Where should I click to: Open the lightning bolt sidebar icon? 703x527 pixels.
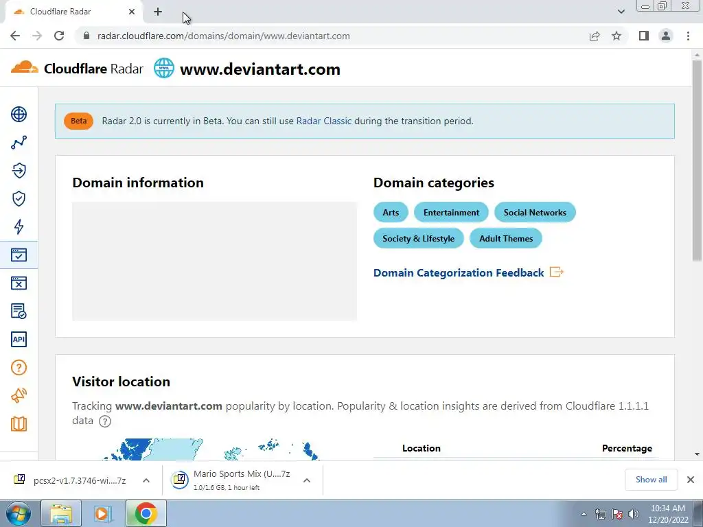coord(19,226)
